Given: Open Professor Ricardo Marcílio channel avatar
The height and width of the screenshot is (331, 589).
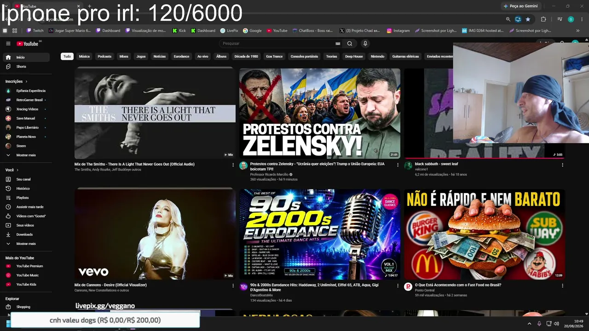Looking at the screenshot, I should 243,165.
